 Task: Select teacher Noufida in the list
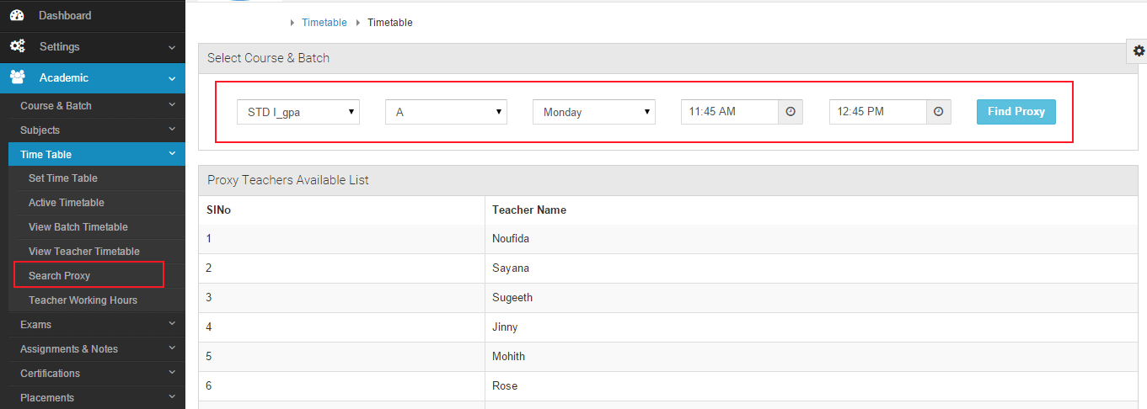[x=511, y=239]
